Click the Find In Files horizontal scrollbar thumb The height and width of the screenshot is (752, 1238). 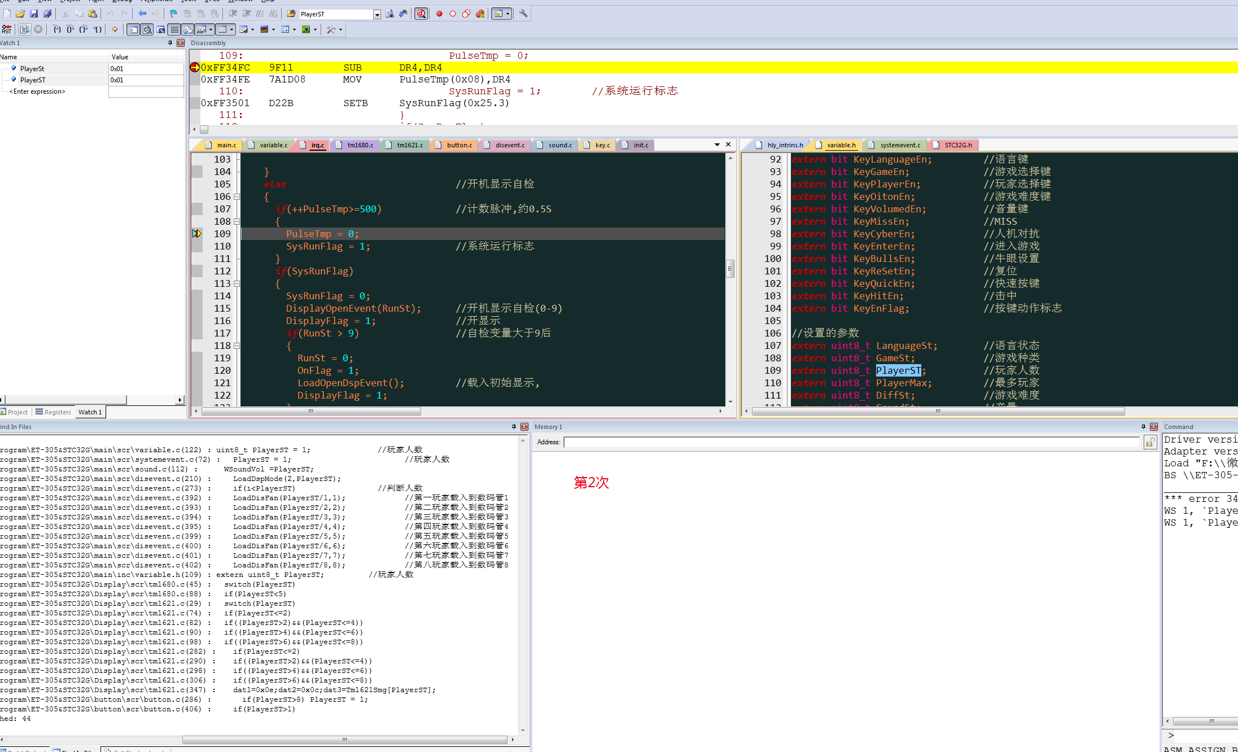345,740
